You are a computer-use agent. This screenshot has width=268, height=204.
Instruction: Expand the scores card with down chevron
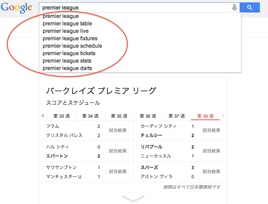tap(133, 199)
